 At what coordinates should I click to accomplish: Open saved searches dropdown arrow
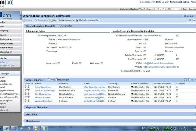click(x=179, y=9)
